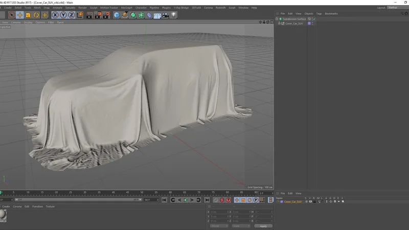Activate the Rotate tool in top toolbar

point(36,15)
